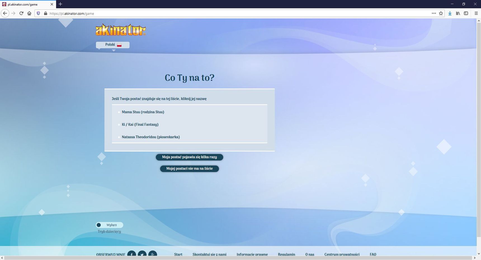Open the library bookshelf icon
This screenshot has width=481, height=260.
pos(458,13)
